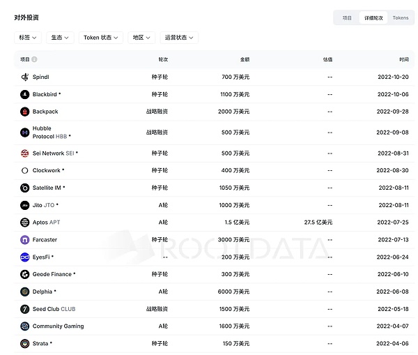This screenshot has width=418, height=355.
Task: Click the 27.5 亿美元 valuation cell
Action: pos(318,222)
